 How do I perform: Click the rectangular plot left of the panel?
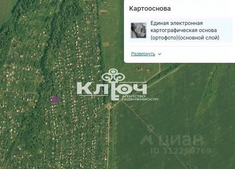pos(106,44)
